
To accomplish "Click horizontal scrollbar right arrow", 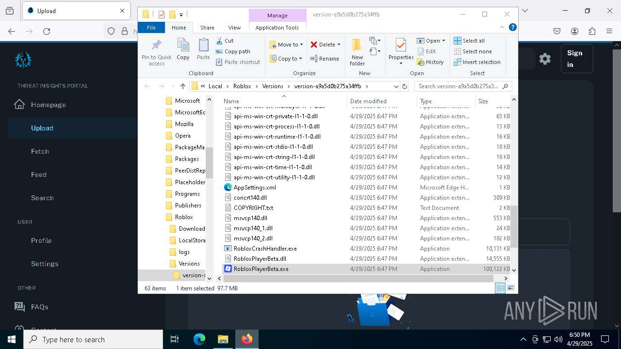I will pyautogui.click(x=506, y=278).
